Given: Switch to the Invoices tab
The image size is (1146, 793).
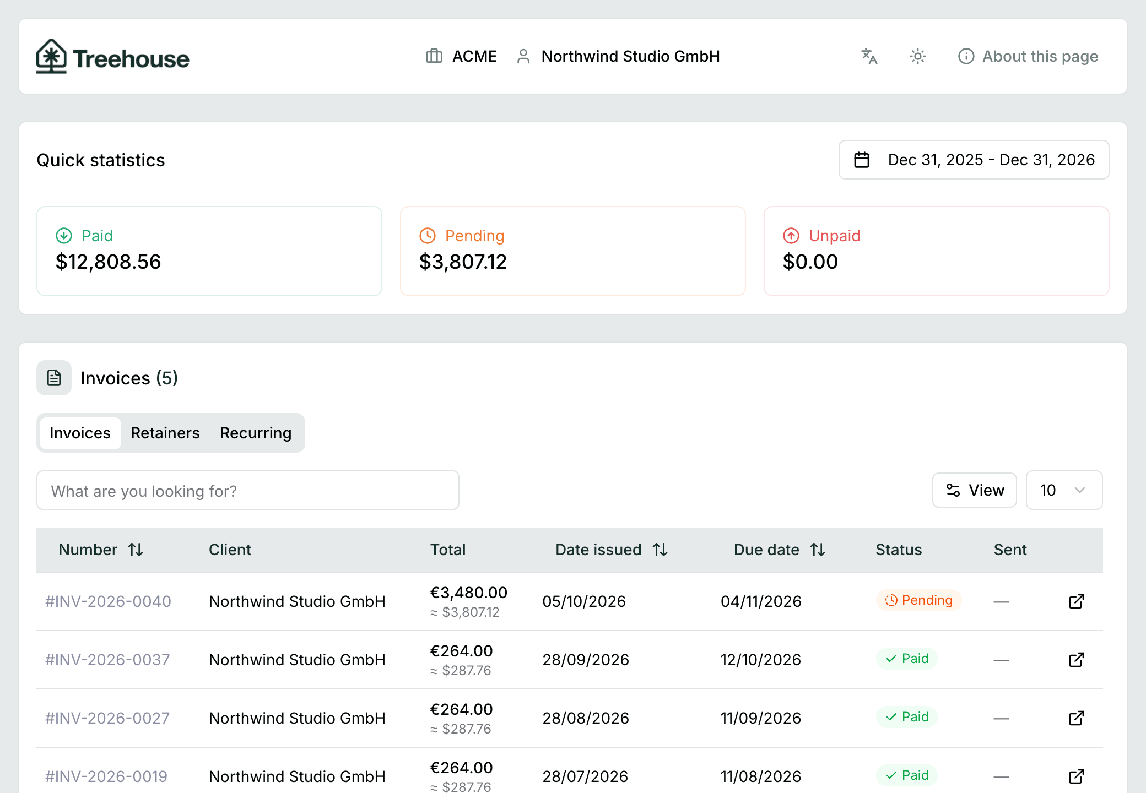Looking at the screenshot, I should point(80,433).
